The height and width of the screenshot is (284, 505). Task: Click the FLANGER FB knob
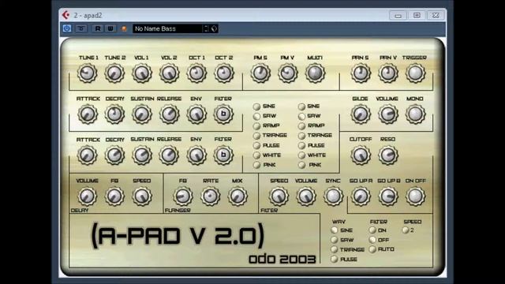[183, 196]
